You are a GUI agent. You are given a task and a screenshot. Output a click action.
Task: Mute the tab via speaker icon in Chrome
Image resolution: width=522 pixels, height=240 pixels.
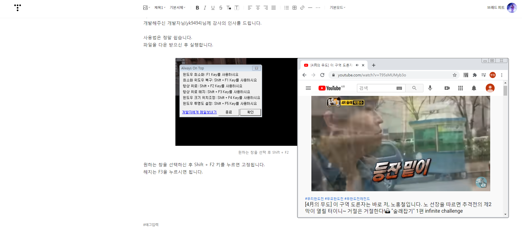pos(357,65)
